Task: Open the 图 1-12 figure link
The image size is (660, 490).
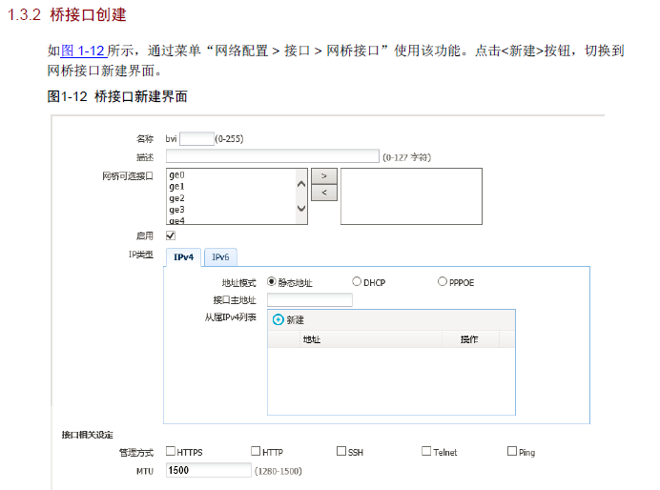Action: (x=84, y=51)
